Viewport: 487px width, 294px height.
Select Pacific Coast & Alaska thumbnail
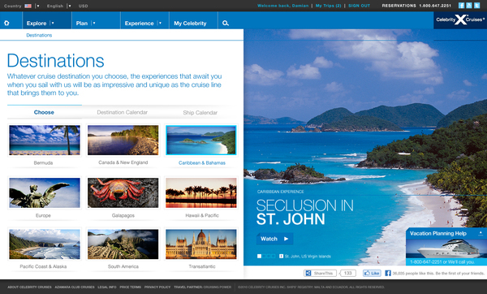[x=45, y=244]
